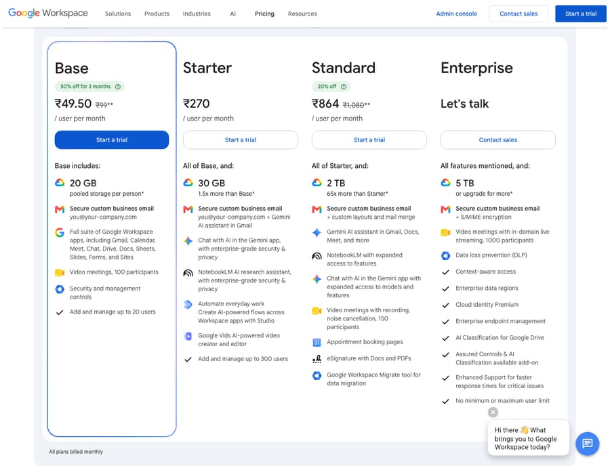
Task: Click the Google Vids icon in Starter
Action: point(188,336)
